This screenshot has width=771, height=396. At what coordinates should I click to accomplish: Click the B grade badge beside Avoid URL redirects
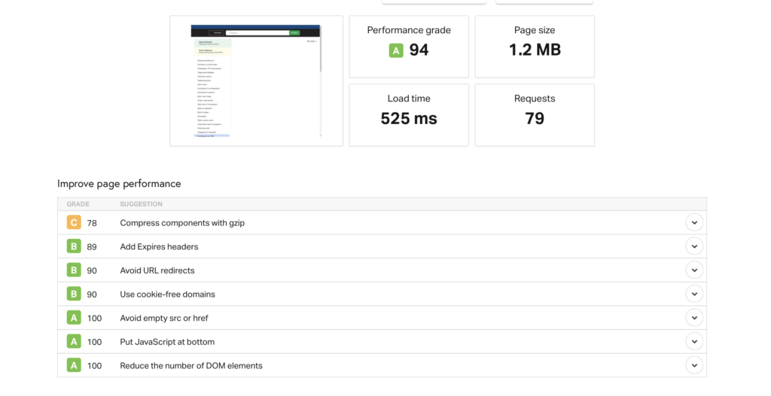[x=74, y=271]
